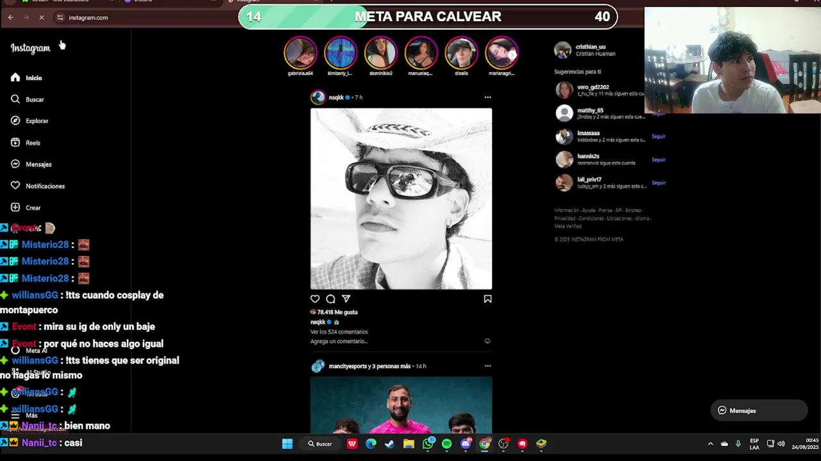Open BlueStacks from taskbar

pos(541,444)
